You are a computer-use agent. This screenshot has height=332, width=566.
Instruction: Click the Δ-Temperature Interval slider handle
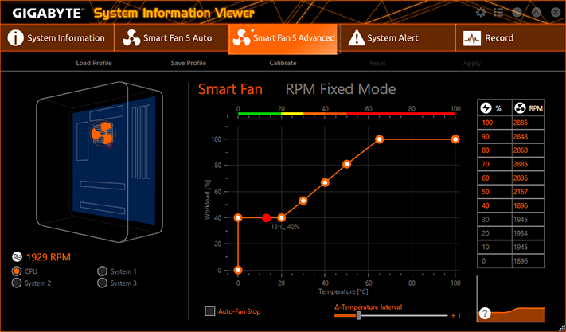coord(358,316)
